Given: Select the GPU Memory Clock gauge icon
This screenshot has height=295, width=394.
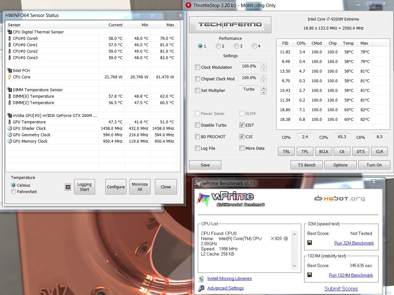Looking at the screenshot, I should (x=9, y=141).
